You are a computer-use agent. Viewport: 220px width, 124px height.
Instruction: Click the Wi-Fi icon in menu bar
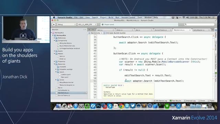(184, 18)
